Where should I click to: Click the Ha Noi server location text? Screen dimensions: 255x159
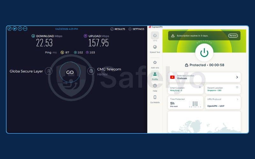102,74
